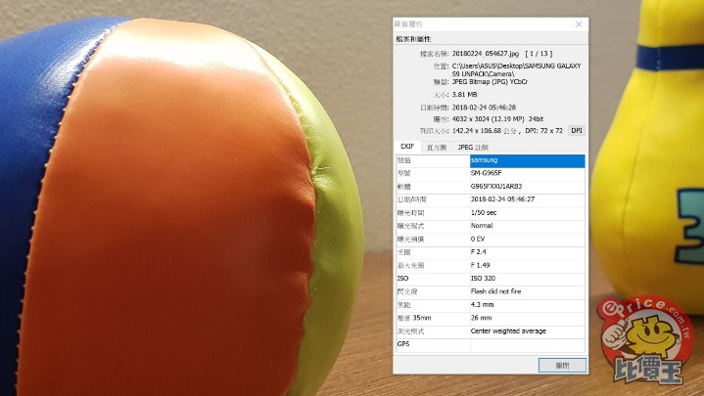Click the file date '2018-02-24 05:46:28'

pos(484,108)
